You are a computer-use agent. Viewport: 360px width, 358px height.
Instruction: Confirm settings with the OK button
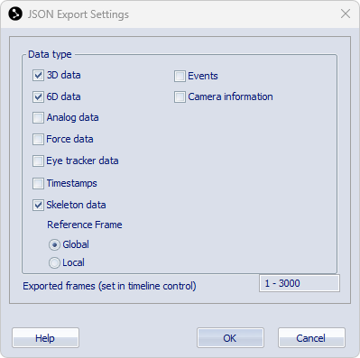click(230, 338)
